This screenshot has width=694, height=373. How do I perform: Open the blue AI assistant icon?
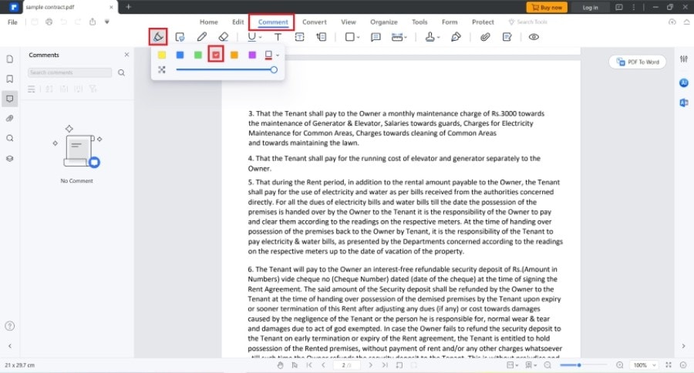[684, 82]
